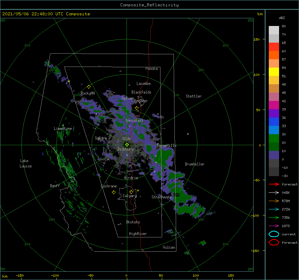The width and height of the screenshot is (299, 280).
Task: Click the Blackfalds label
Action: [x=141, y=92]
